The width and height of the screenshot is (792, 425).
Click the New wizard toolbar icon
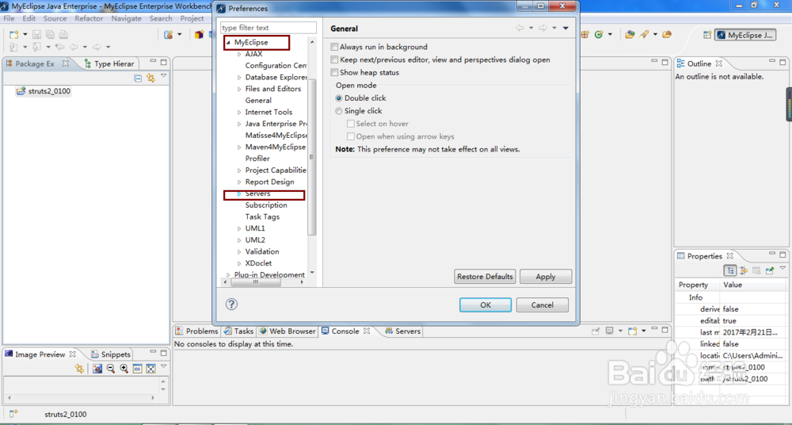(x=14, y=34)
